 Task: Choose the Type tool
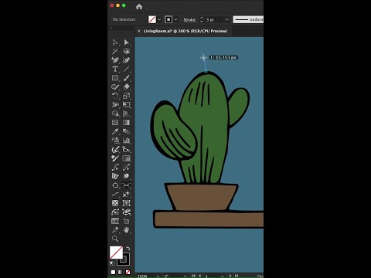click(115, 69)
